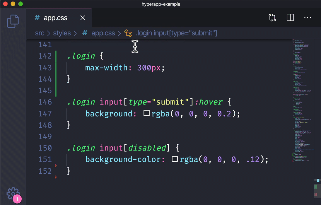Click the 0.2 alpha value on line 147
321x205 pixels.
(224, 113)
